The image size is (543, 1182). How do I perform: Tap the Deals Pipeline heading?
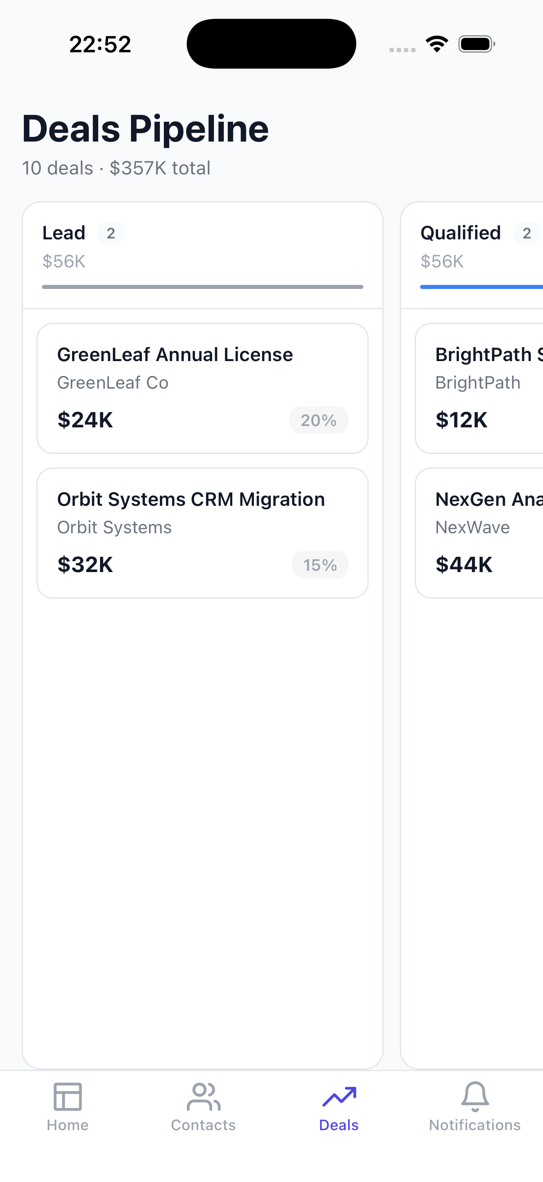[x=145, y=129]
